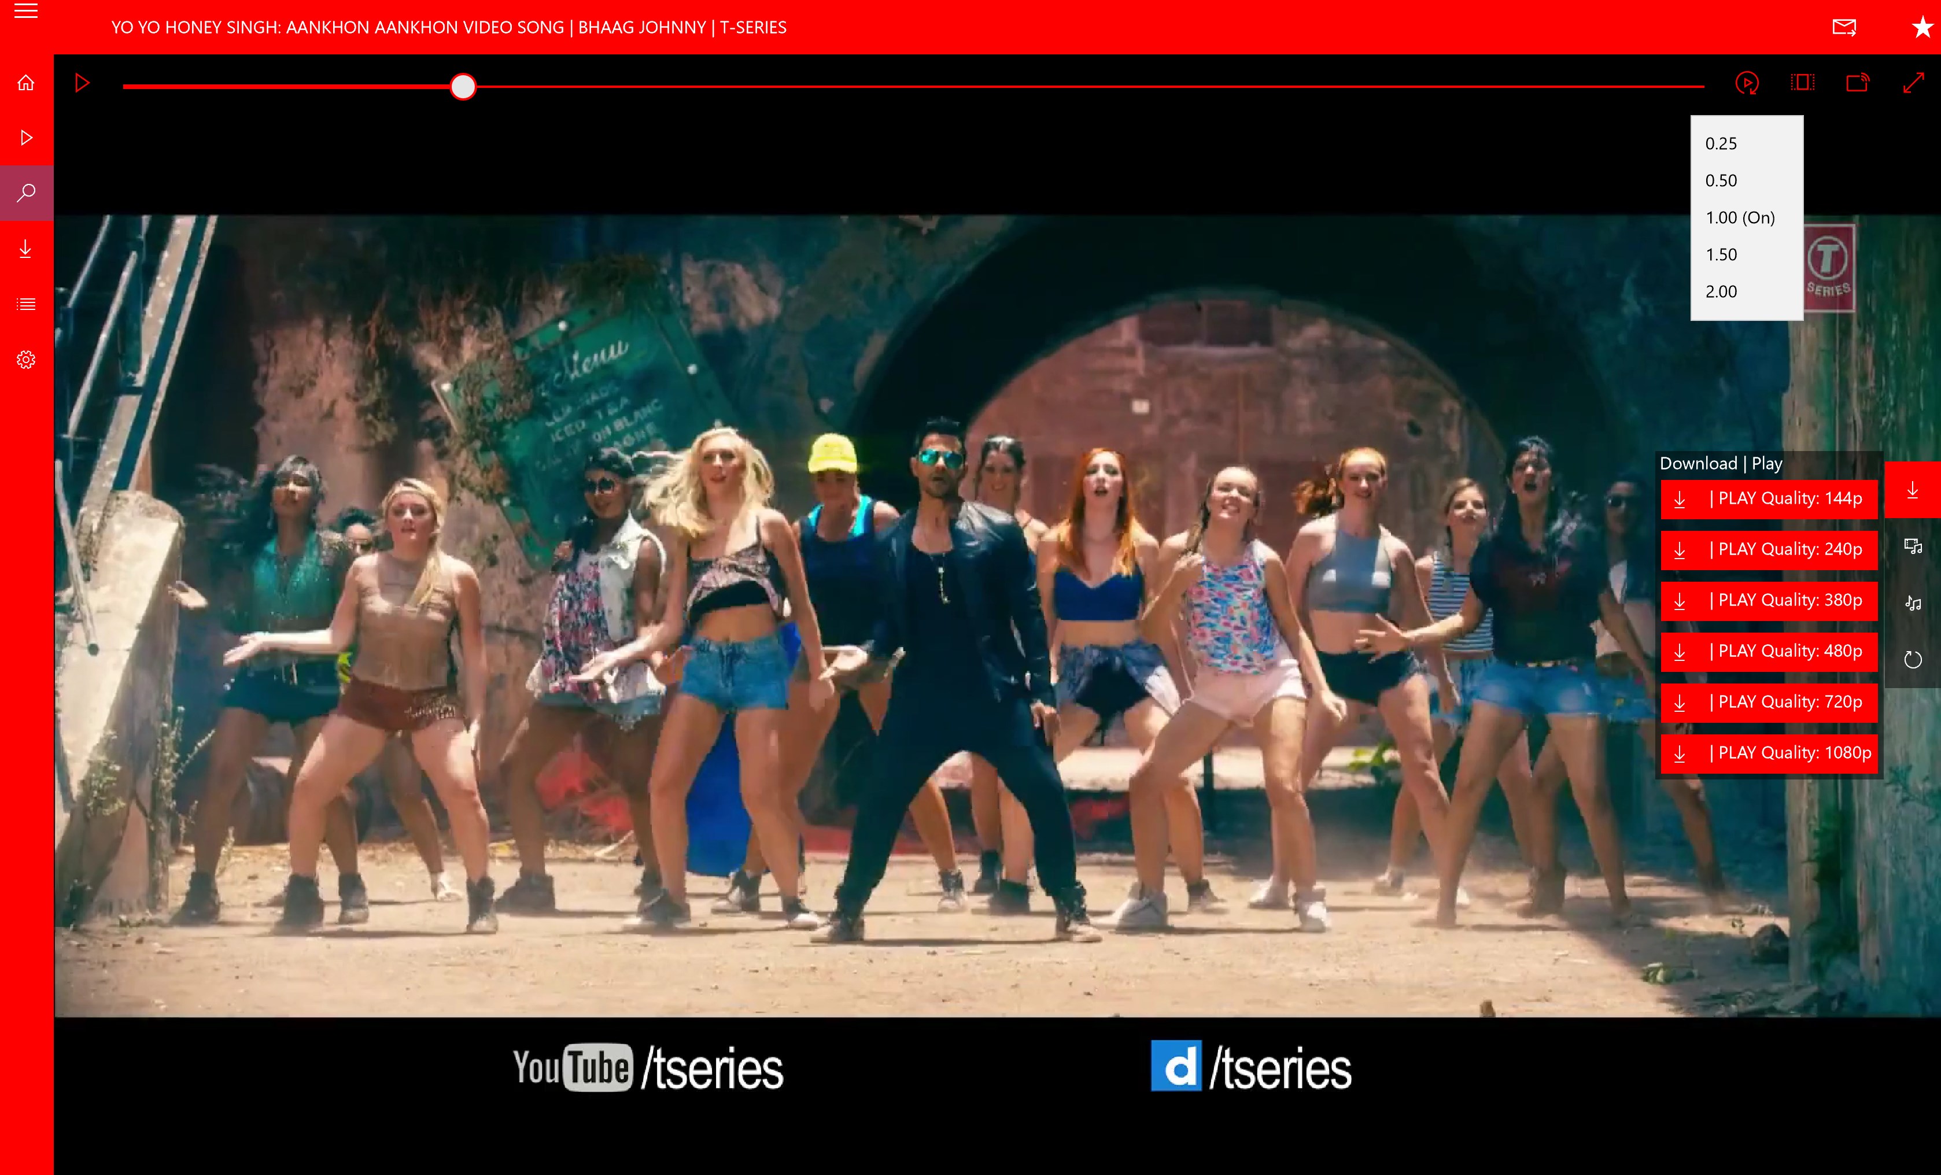The height and width of the screenshot is (1175, 1941).
Task: Select 0.50 playback speed
Action: click(x=1721, y=180)
